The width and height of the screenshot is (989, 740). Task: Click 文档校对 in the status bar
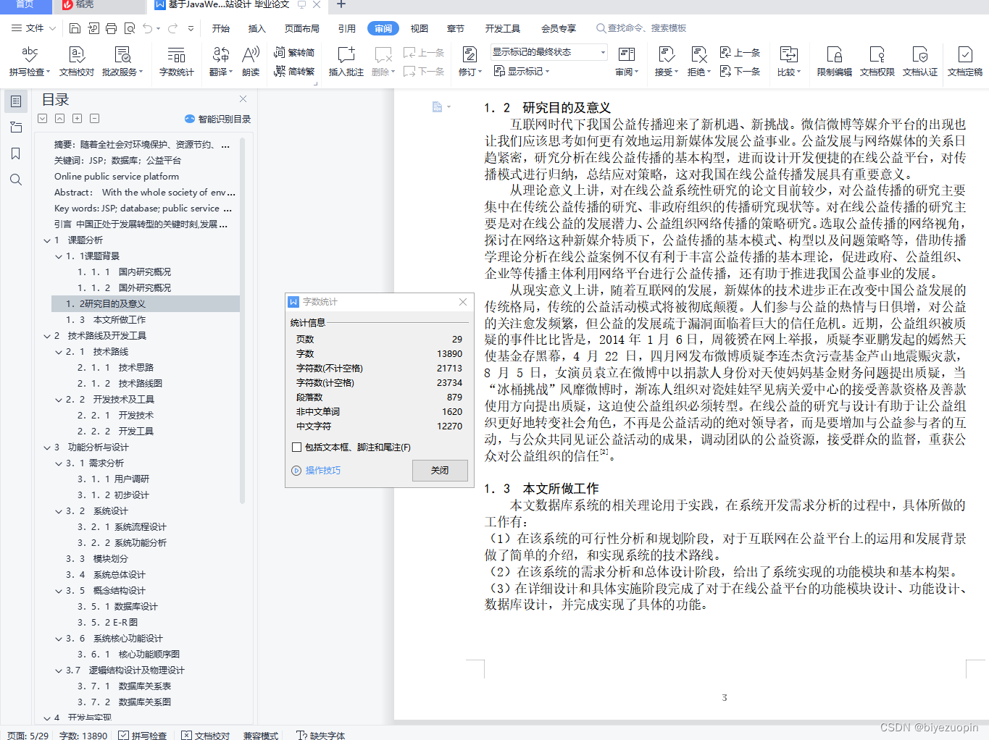206,735
